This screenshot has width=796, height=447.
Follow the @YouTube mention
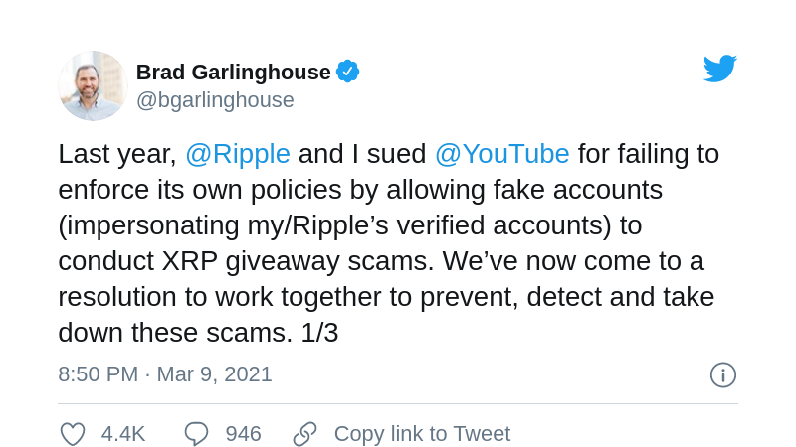(x=502, y=154)
